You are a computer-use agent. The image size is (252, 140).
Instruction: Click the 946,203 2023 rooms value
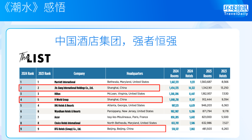(206, 105)
